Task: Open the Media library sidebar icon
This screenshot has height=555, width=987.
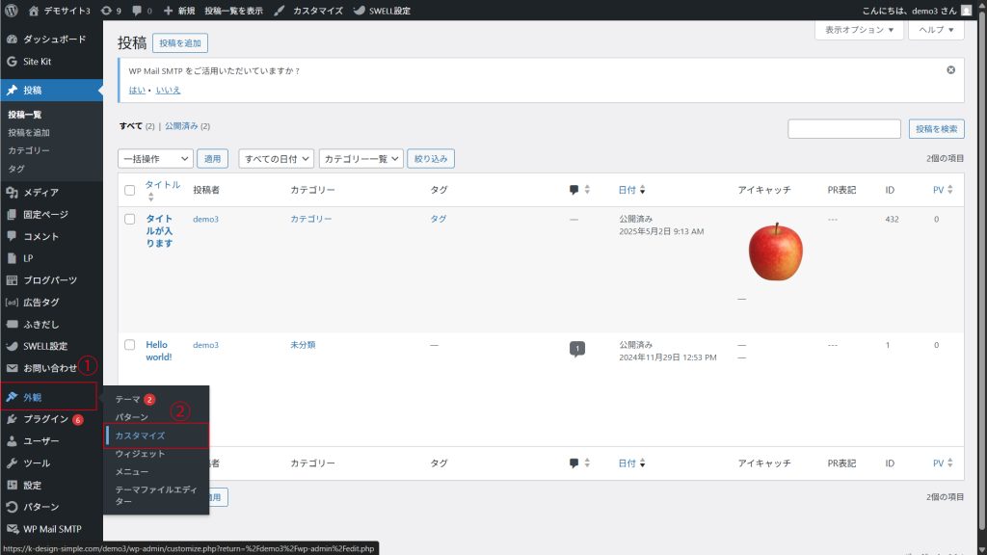Action: (x=12, y=193)
